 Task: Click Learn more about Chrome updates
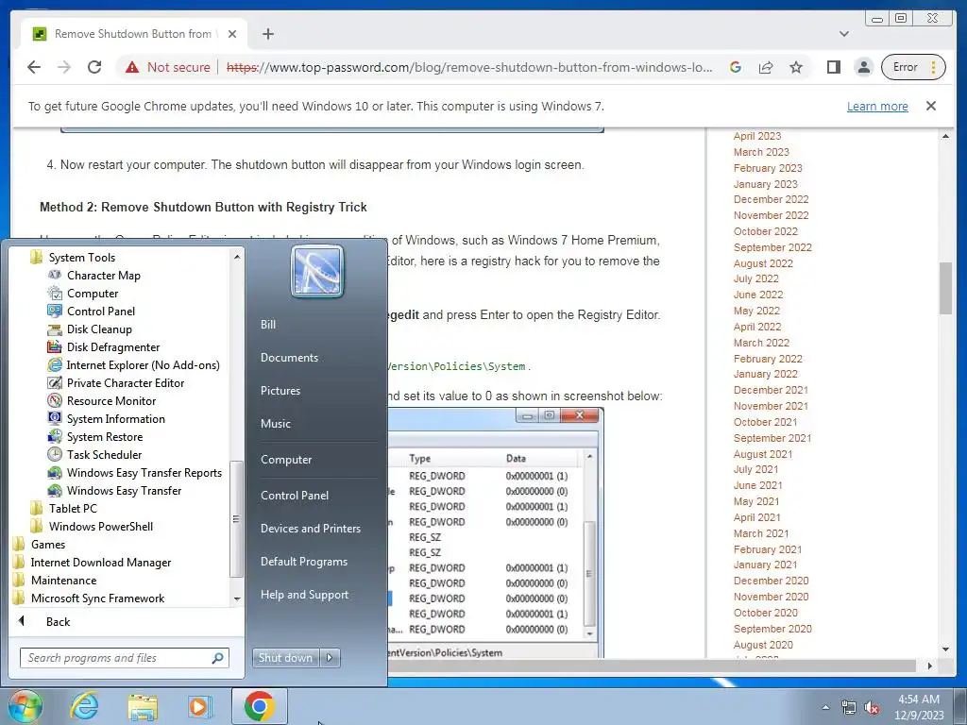pos(877,106)
